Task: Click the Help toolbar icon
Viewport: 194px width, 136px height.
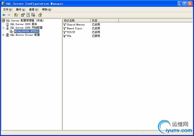Action: coord(40,15)
